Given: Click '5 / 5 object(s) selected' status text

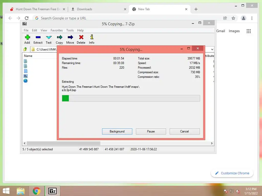Looking at the screenshot, I should [x=38, y=149].
